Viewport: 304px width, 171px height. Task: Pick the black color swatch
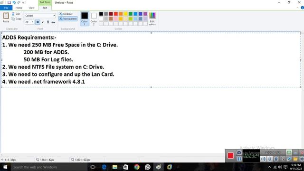click(101, 14)
